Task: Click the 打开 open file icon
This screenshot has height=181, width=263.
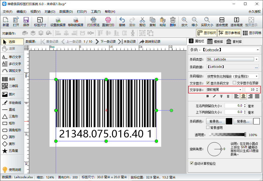Action: click(16, 22)
